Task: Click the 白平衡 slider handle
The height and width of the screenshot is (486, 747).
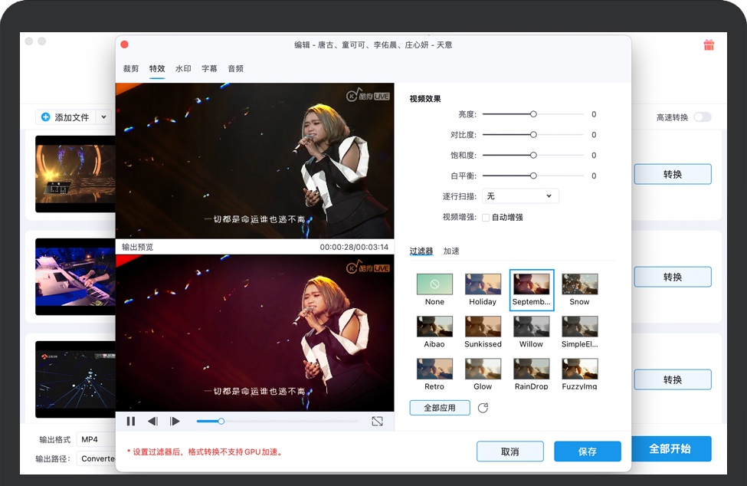Action: 533,176
